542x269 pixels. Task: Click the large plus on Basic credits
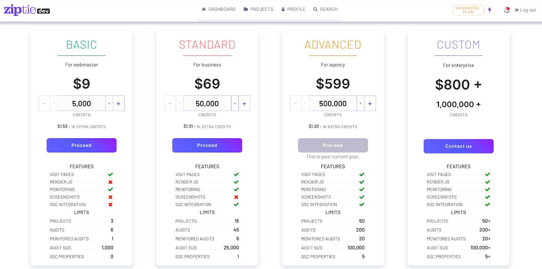click(x=119, y=103)
